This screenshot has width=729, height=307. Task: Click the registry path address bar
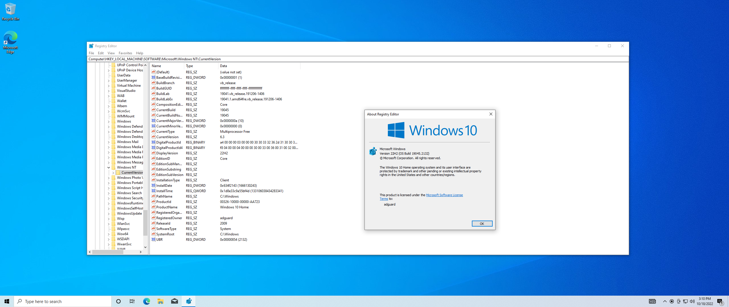(358, 59)
